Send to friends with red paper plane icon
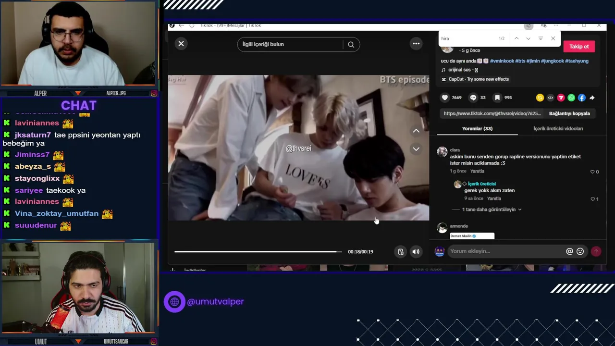The image size is (615, 346). [x=561, y=98]
